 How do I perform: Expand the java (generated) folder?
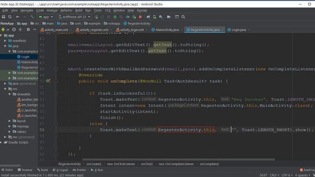click(5, 84)
